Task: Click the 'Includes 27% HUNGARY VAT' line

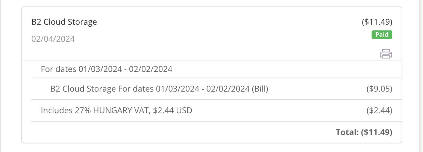Action: pyautogui.click(x=117, y=110)
